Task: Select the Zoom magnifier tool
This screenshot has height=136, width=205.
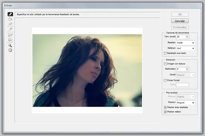Action: point(10,45)
